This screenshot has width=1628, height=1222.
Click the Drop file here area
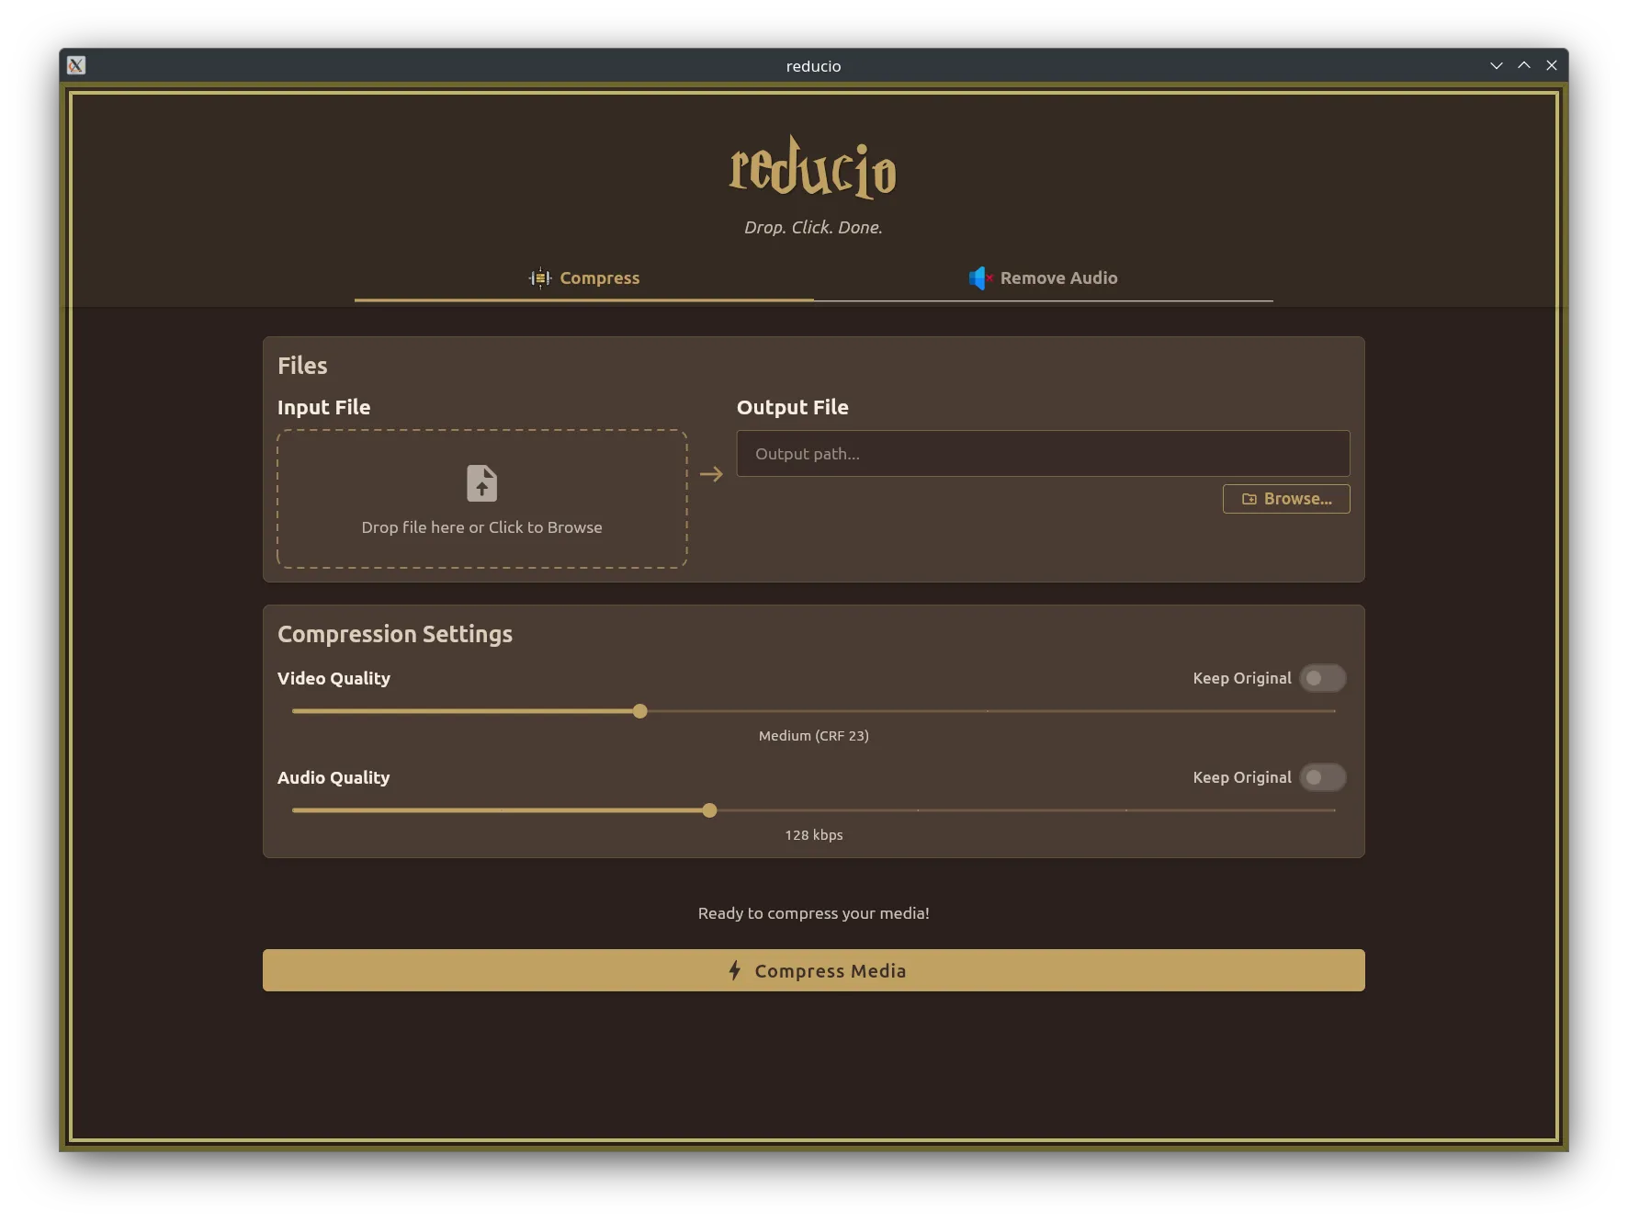pyautogui.click(x=482, y=499)
